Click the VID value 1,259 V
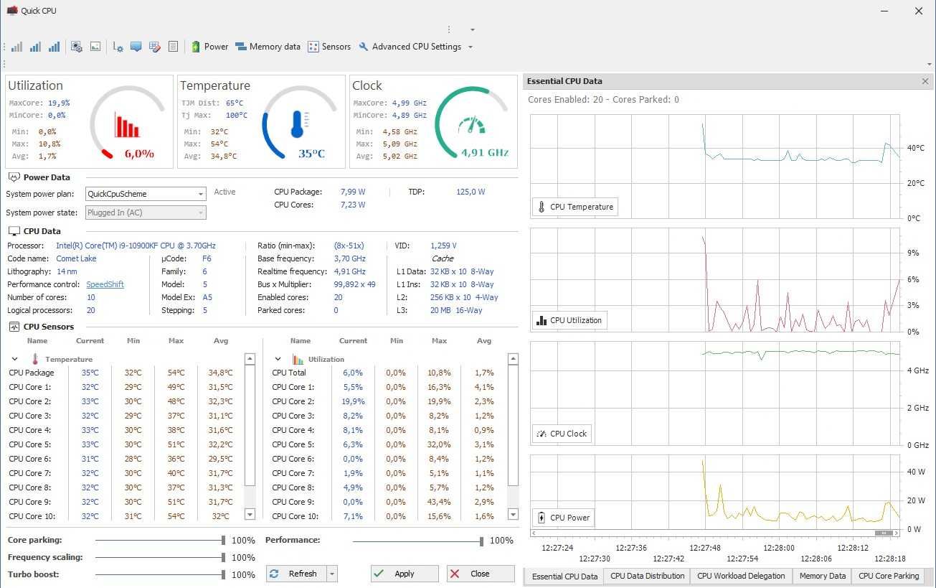 444,246
